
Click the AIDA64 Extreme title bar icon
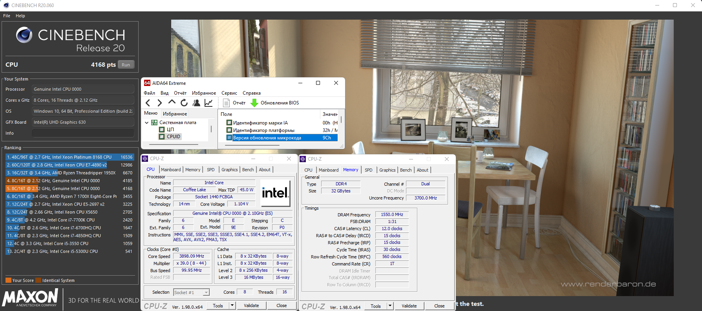[147, 83]
